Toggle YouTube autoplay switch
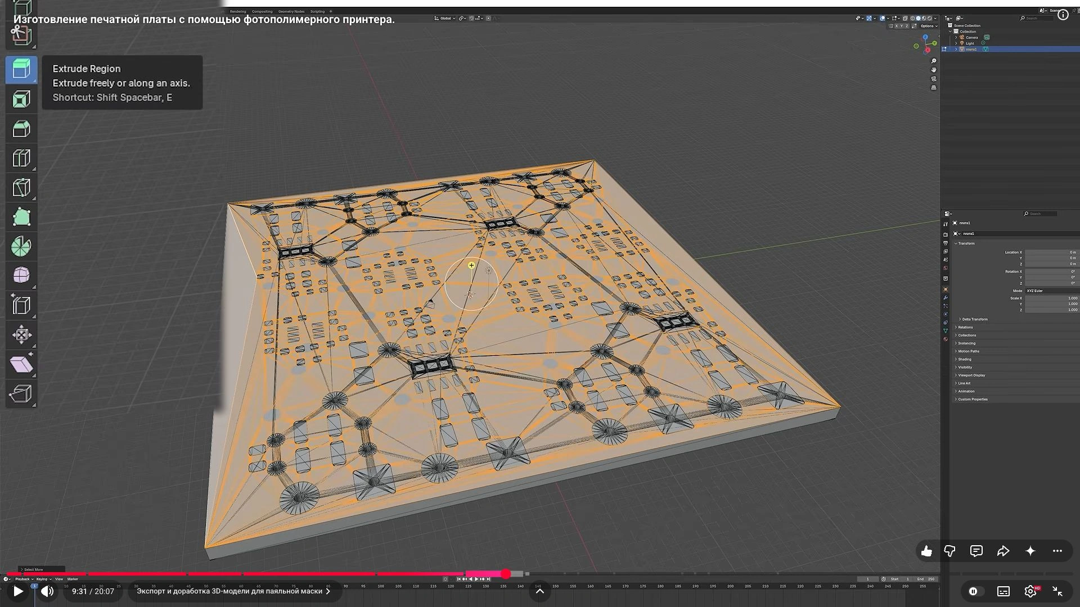The image size is (1080, 607). click(976, 591)
